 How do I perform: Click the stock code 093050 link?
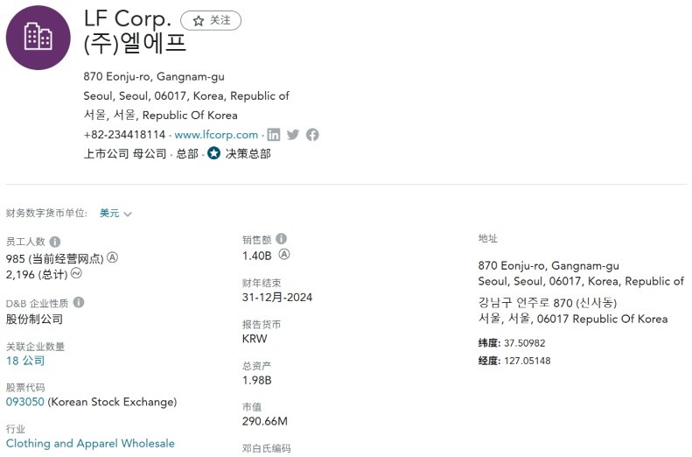tap(25, 402)
